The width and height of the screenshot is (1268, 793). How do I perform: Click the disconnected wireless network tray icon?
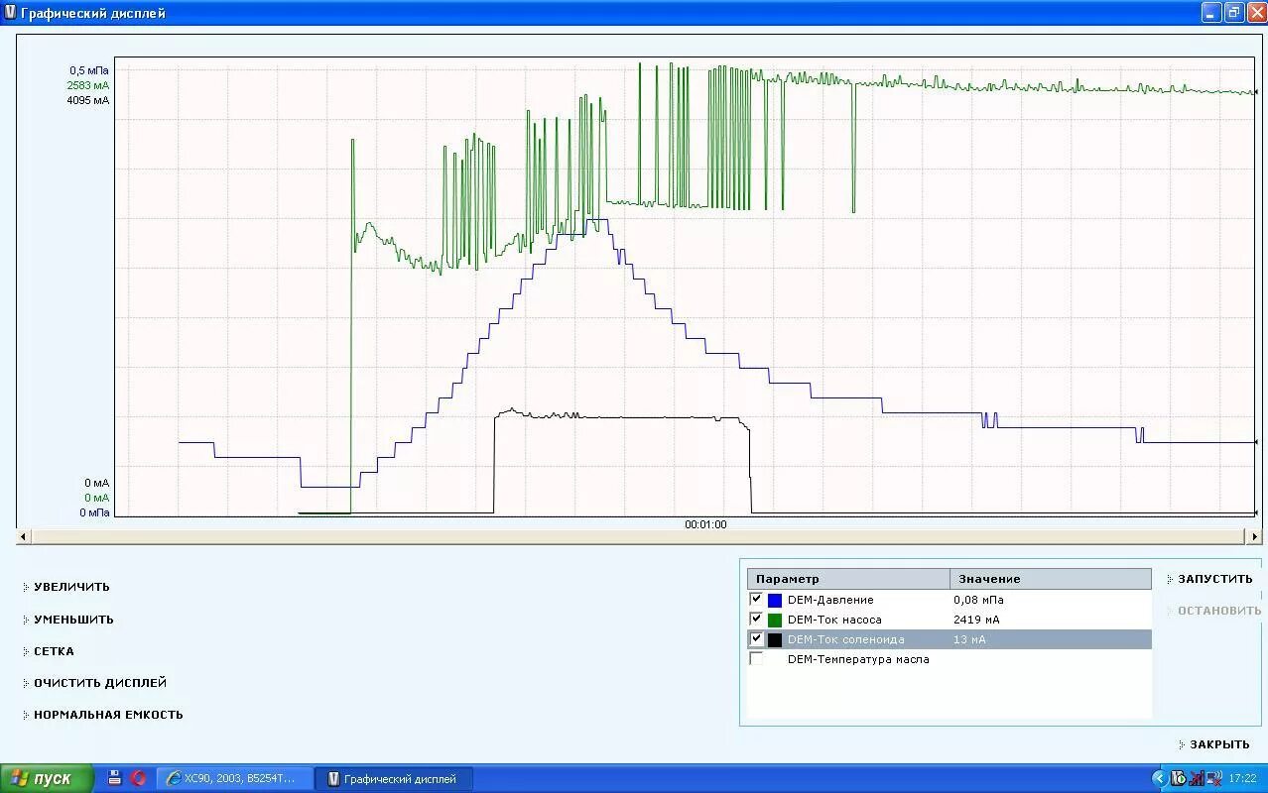[1214, 779]
